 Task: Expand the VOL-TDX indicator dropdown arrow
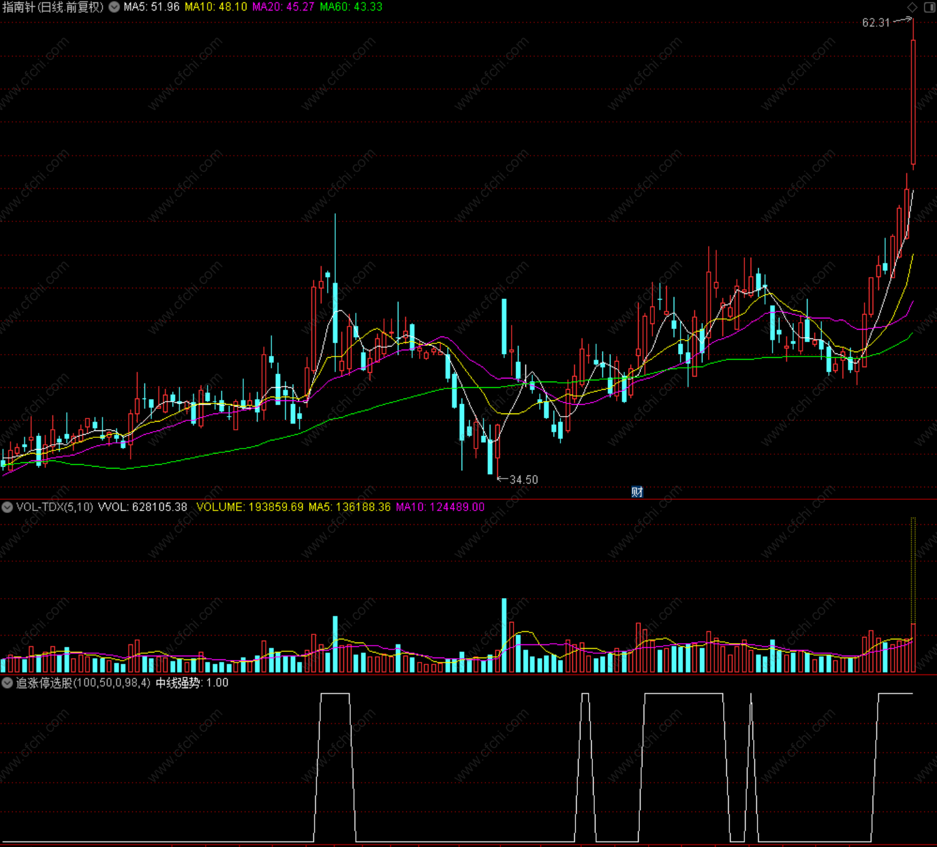point(7,507)
